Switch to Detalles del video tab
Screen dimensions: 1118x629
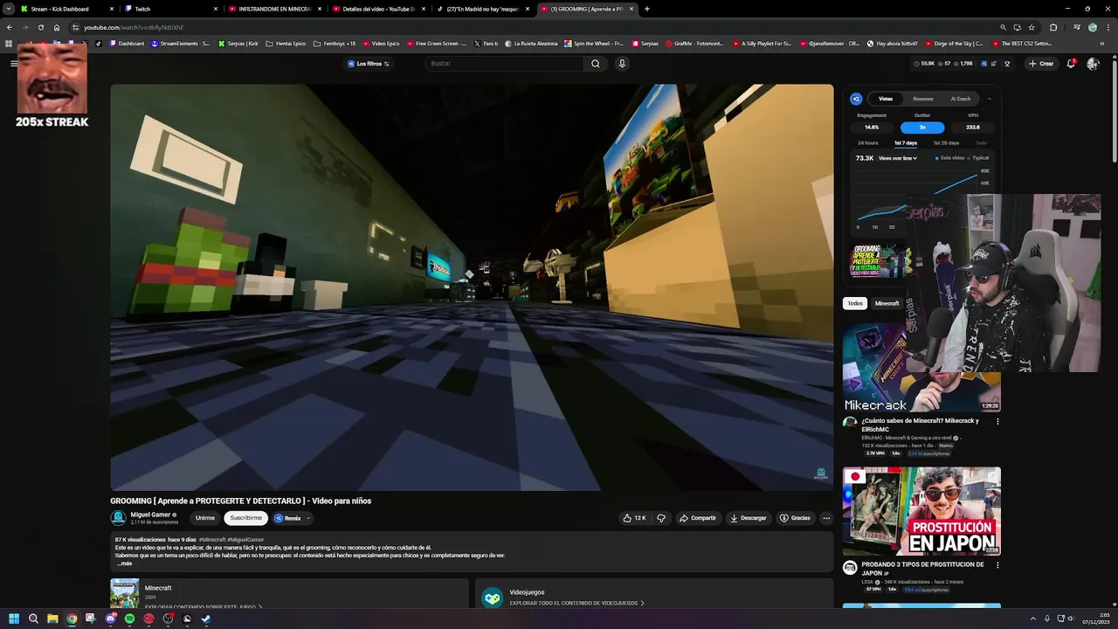click(380, 9)
